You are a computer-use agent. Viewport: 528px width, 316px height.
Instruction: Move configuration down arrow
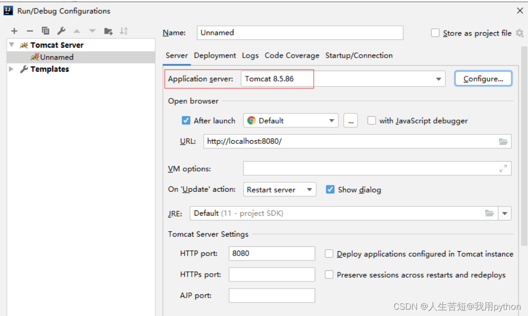pyautogui.click(x=92, y=31)
